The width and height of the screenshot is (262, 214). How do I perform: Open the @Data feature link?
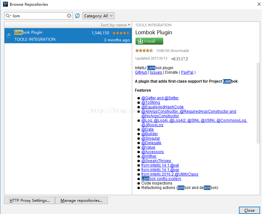pos(147,129)
